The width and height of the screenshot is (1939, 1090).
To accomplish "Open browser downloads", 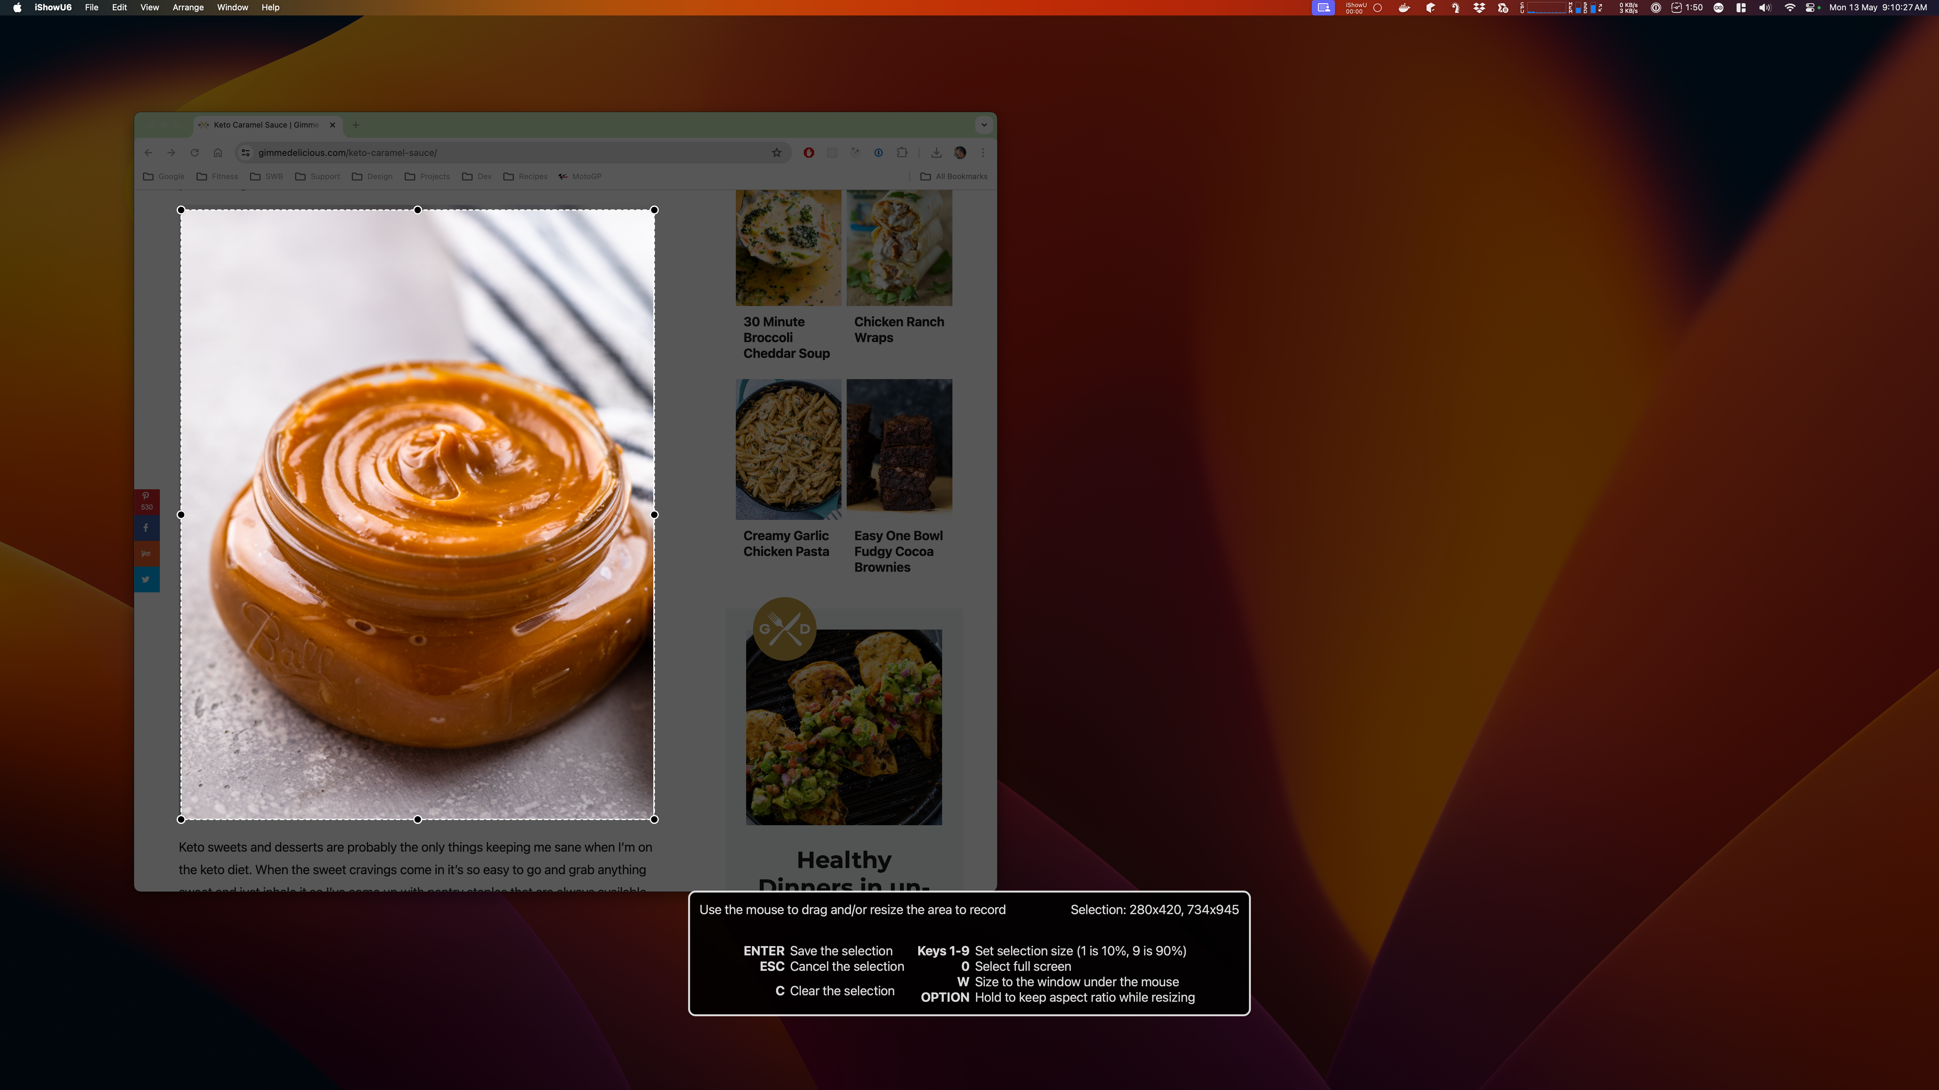I will pyautogui.click(x=936, y=153).
